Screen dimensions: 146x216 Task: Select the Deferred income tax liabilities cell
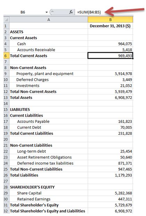(49, 163)
